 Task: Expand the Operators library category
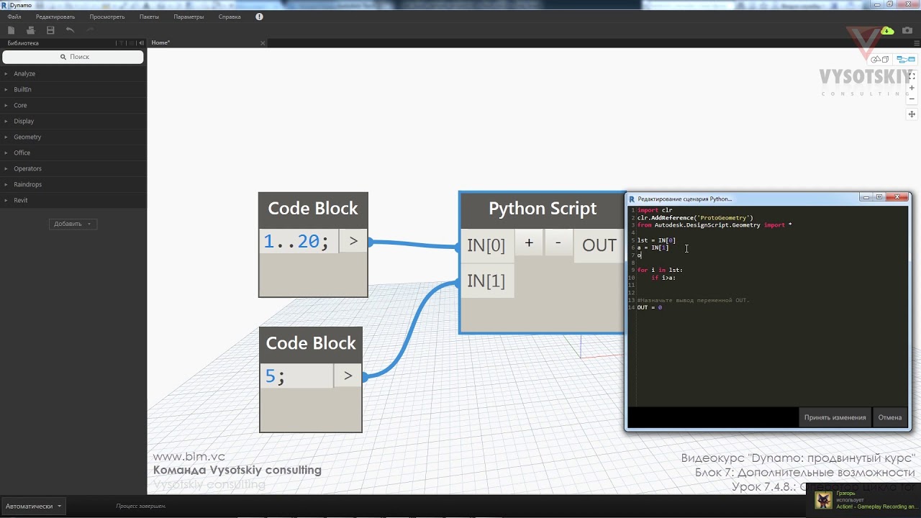(73, 168)
